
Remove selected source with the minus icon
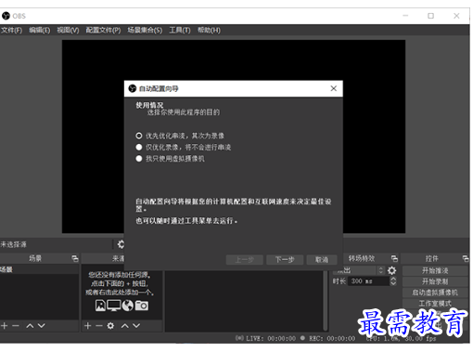99,326
